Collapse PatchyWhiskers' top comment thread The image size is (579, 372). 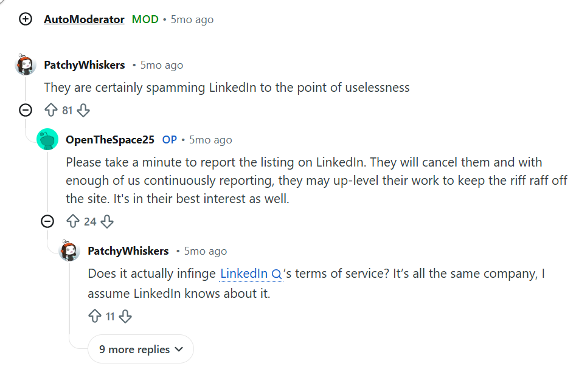coord(26,111)
